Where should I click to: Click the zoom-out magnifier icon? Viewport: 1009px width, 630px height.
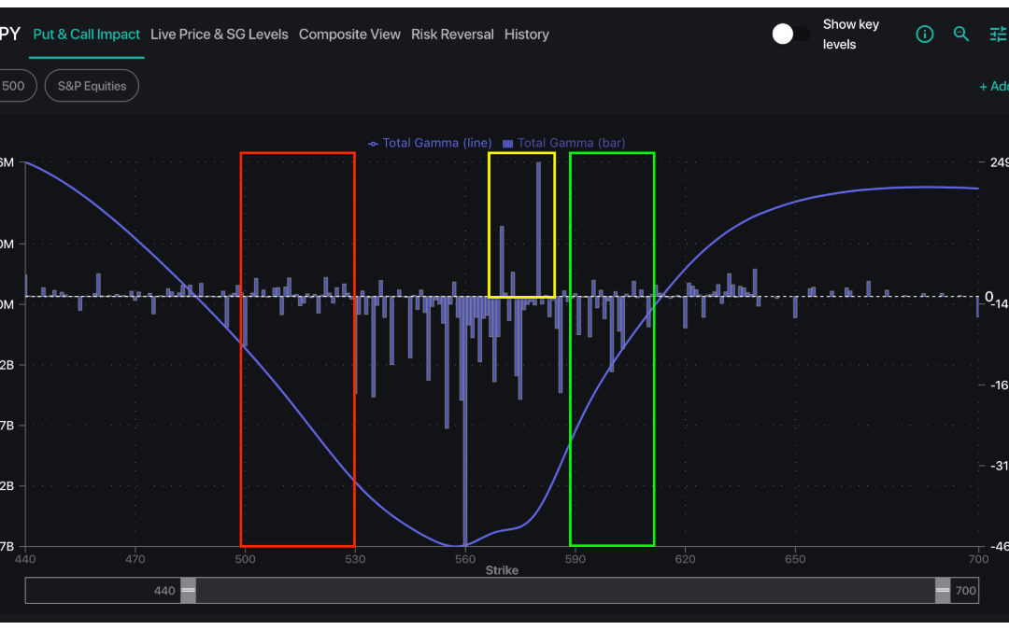tap(961, 34)
